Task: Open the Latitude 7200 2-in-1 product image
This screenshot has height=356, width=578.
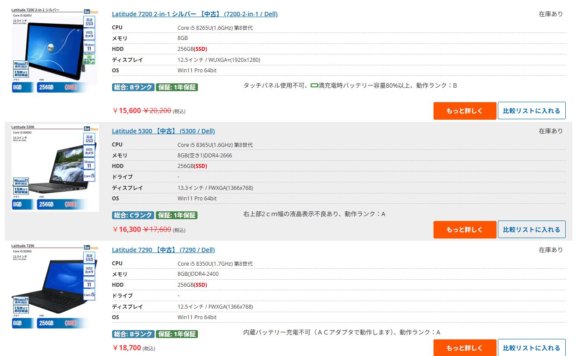Action: pyautogui.click(x=55, y=50)
